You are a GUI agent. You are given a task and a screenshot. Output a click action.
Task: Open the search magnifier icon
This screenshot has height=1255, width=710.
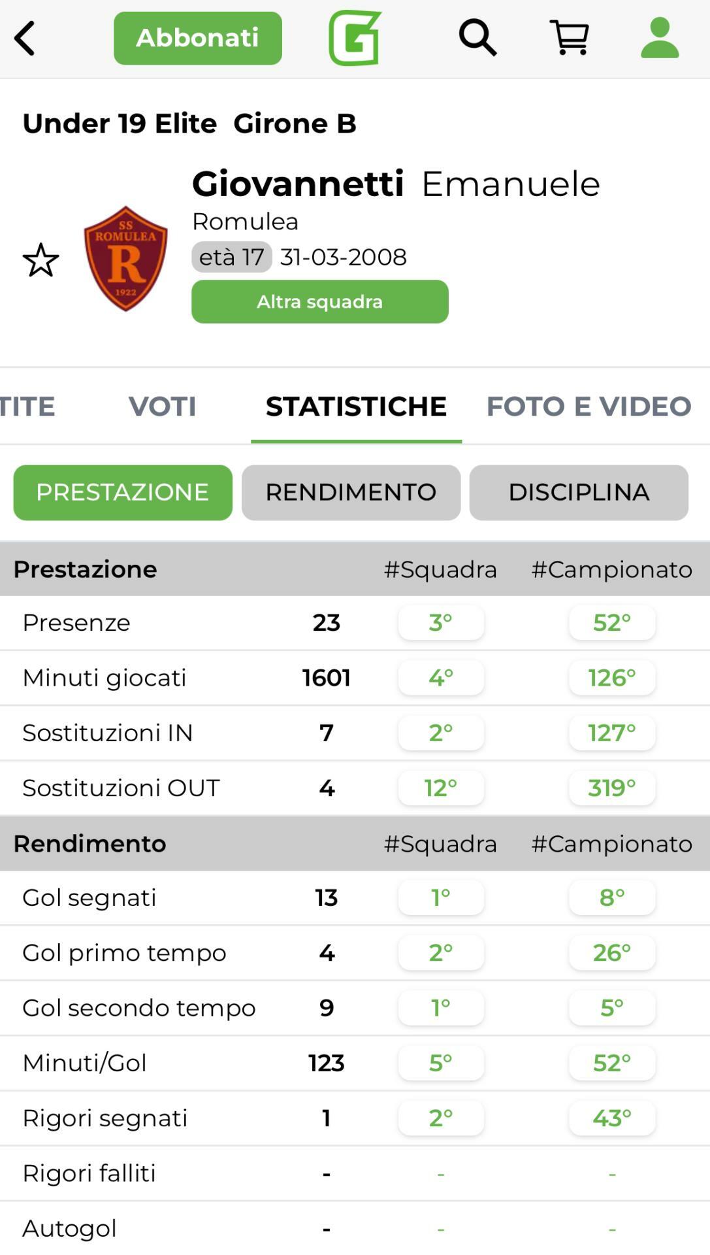pyautogui.click(x=477, y=38)
